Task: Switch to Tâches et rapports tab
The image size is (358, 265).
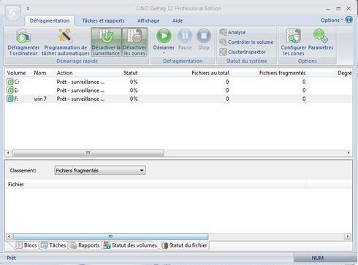Action: point(103,20)
